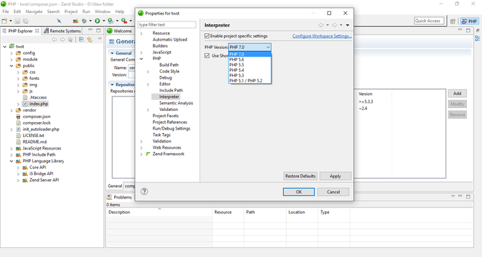Open the Help question mark in dialog
This screenshot has height=257, width=482.
pyautogui.click(x=144, y=192)
